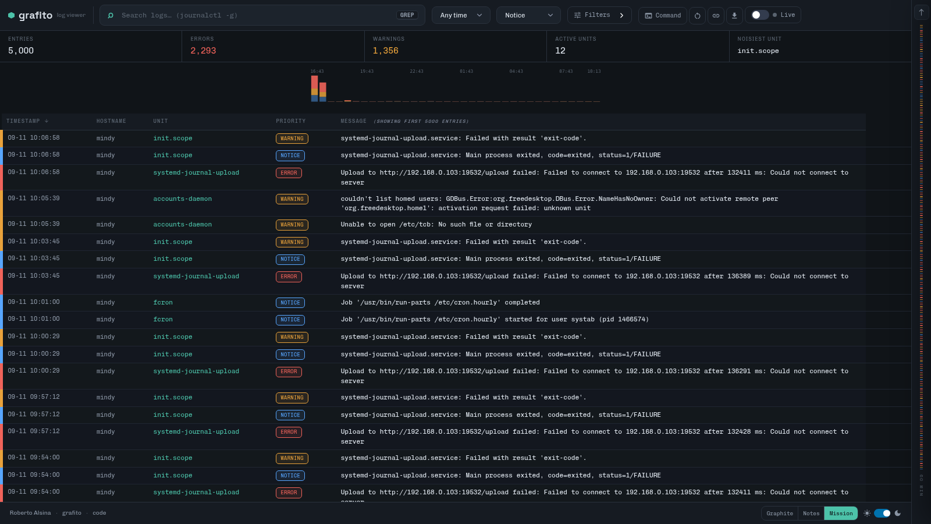931x524 pixels.
Task: Open the code link in footer
Action: [100, 513]
